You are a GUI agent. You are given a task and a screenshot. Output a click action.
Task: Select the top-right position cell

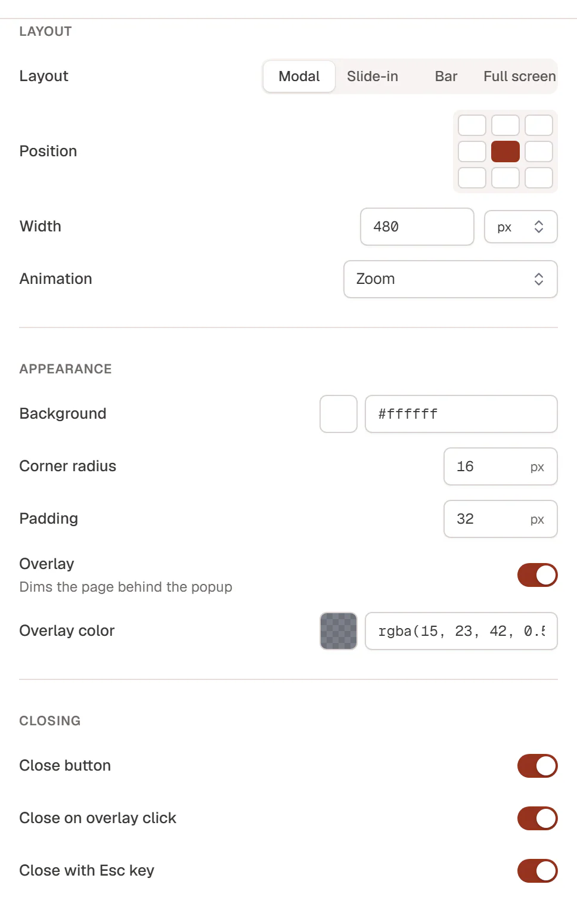(539, 125)
